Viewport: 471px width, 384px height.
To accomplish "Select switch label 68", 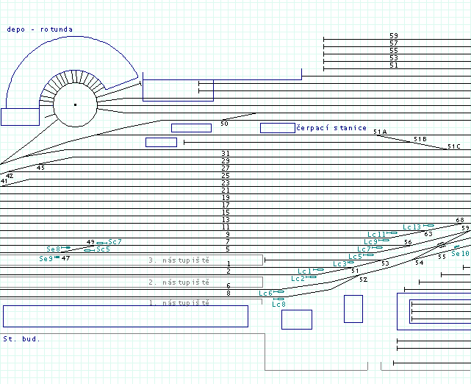I will 460,220.
